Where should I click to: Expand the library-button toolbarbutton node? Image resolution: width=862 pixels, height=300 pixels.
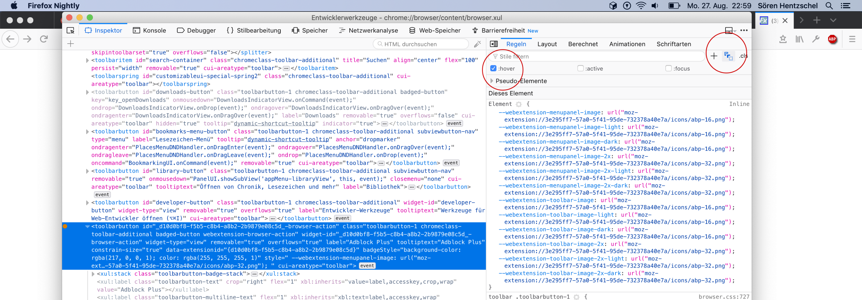point(87,171)
